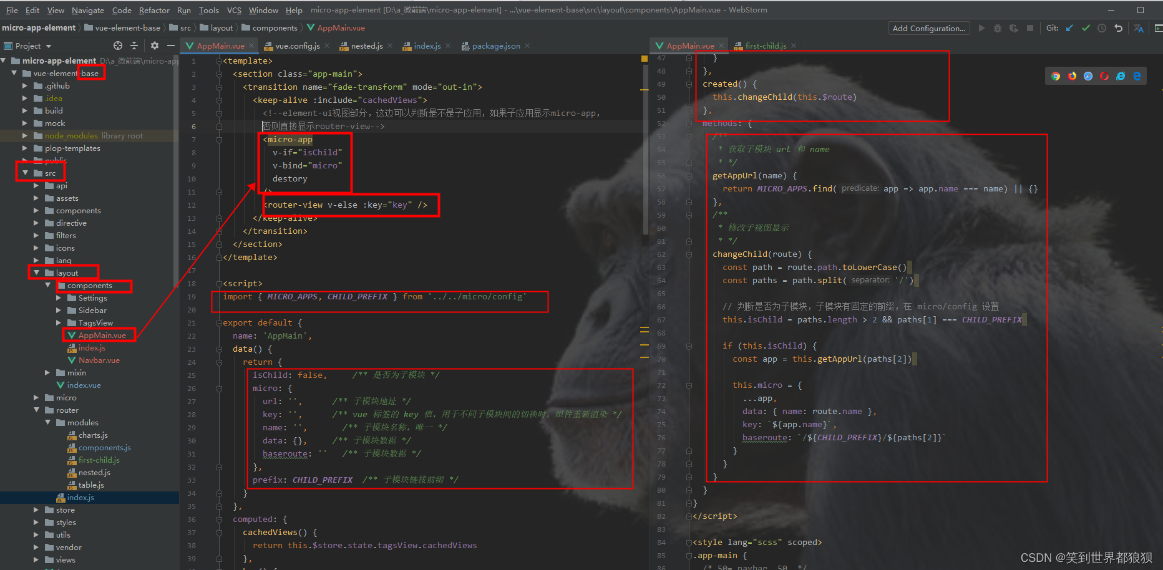Expand the .github folder

25,85
